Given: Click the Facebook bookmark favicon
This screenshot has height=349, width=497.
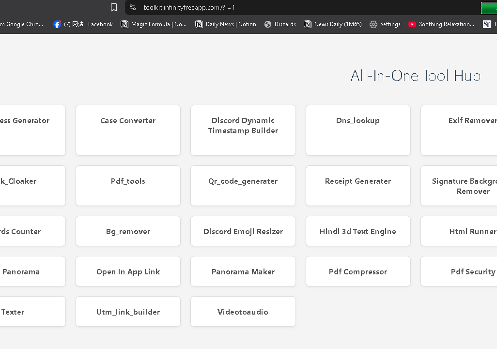Looking at the screenshot, I should [57, 24].
